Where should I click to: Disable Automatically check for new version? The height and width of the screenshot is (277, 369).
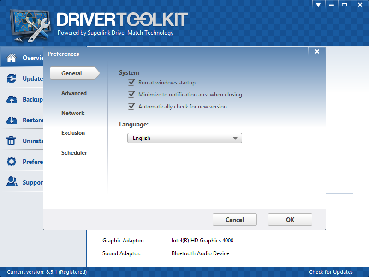pos(131,107)
